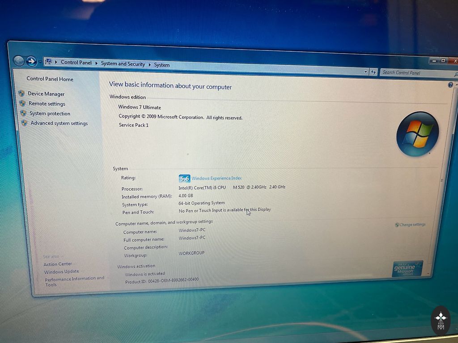Click the genuine Microsoft software badge
458x343 pixels.
407,268
